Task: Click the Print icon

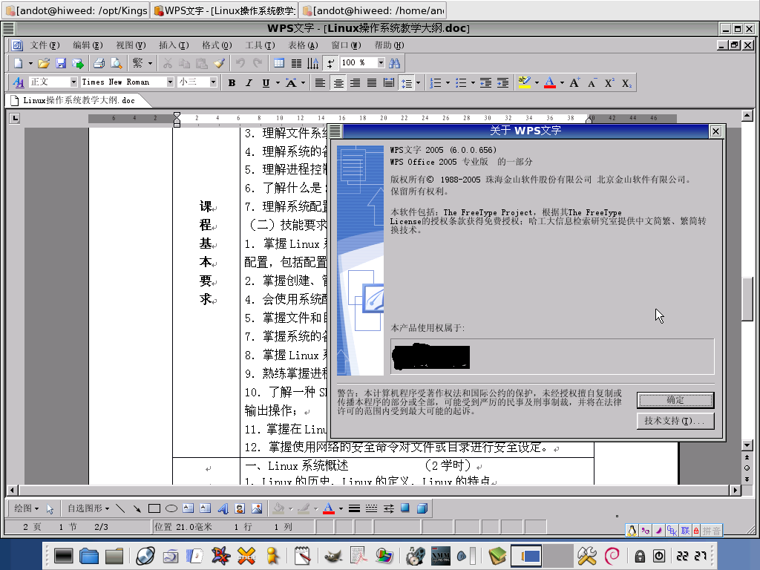Action: [x=99, y=63]
